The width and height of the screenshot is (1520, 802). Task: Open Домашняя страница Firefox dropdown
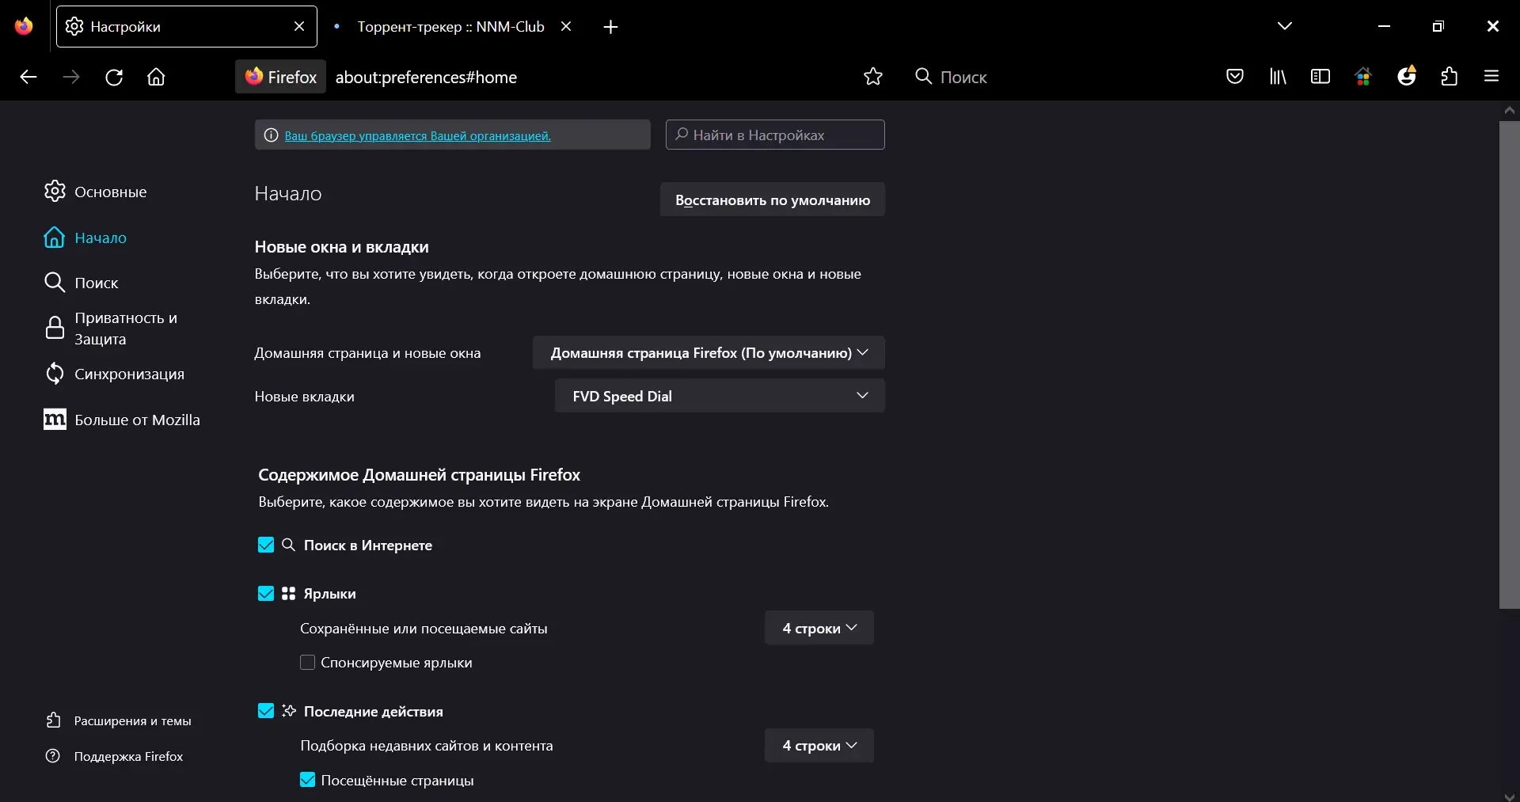coord(709,353)
